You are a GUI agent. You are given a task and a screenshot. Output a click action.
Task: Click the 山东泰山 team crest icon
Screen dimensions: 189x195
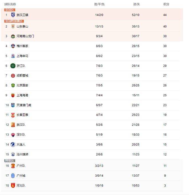point(13,26)
